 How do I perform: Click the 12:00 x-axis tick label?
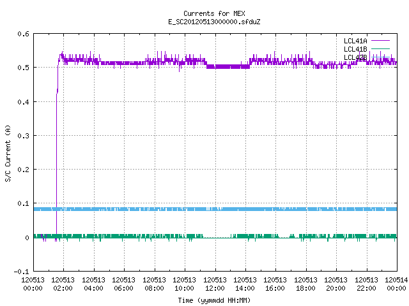tap(215, 288)
